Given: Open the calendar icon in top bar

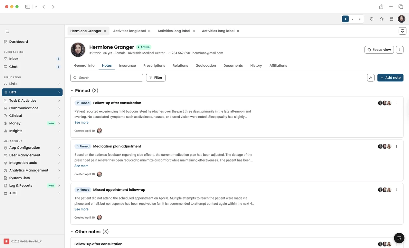Looking at the screenshot, I should pyautogui.click(x=392, y=19).
